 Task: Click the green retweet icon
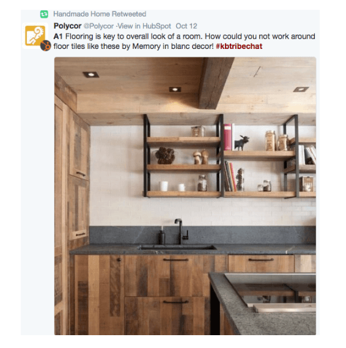[x=44, y=14]
